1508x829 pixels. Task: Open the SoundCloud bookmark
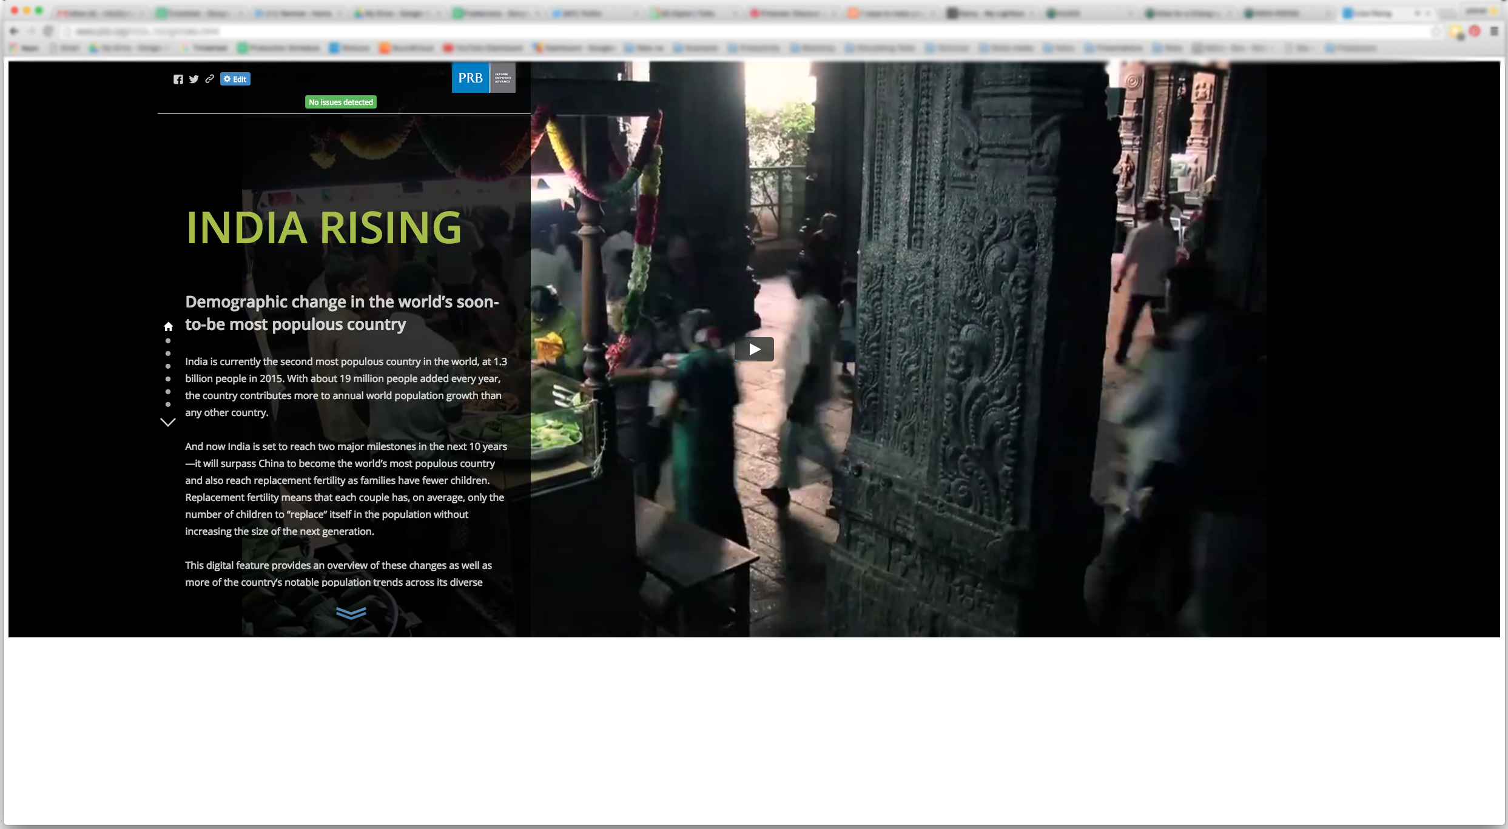click(408, 48)
